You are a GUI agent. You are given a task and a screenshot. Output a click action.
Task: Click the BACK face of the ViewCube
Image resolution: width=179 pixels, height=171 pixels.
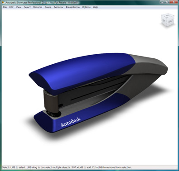click(x=170, y=21)
